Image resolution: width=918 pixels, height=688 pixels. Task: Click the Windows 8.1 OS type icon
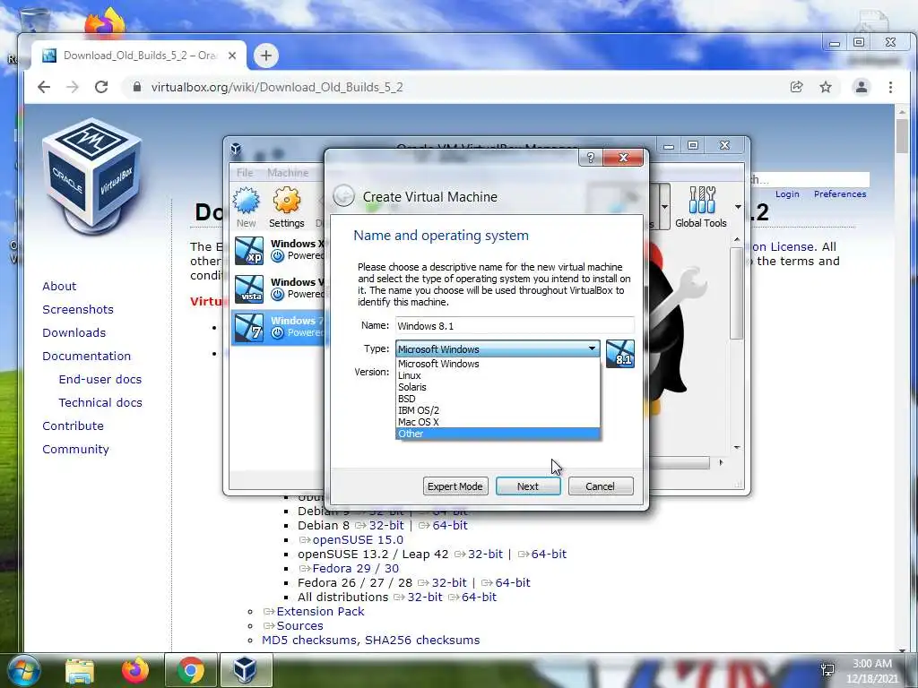[620, 354]
